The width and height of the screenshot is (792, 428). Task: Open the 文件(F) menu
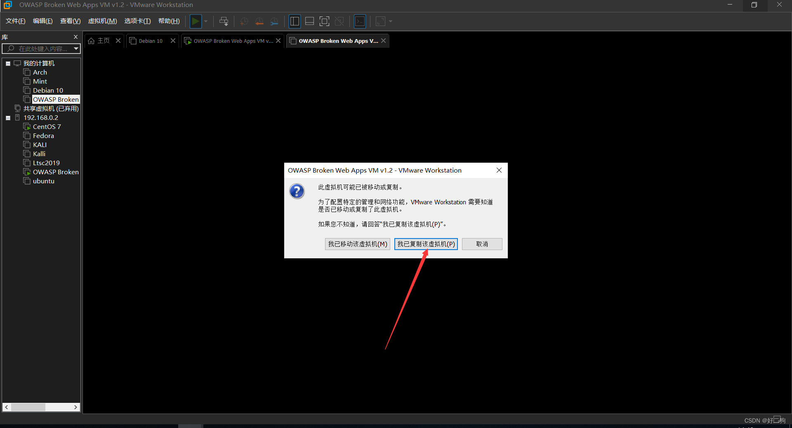tap(16, 21)
